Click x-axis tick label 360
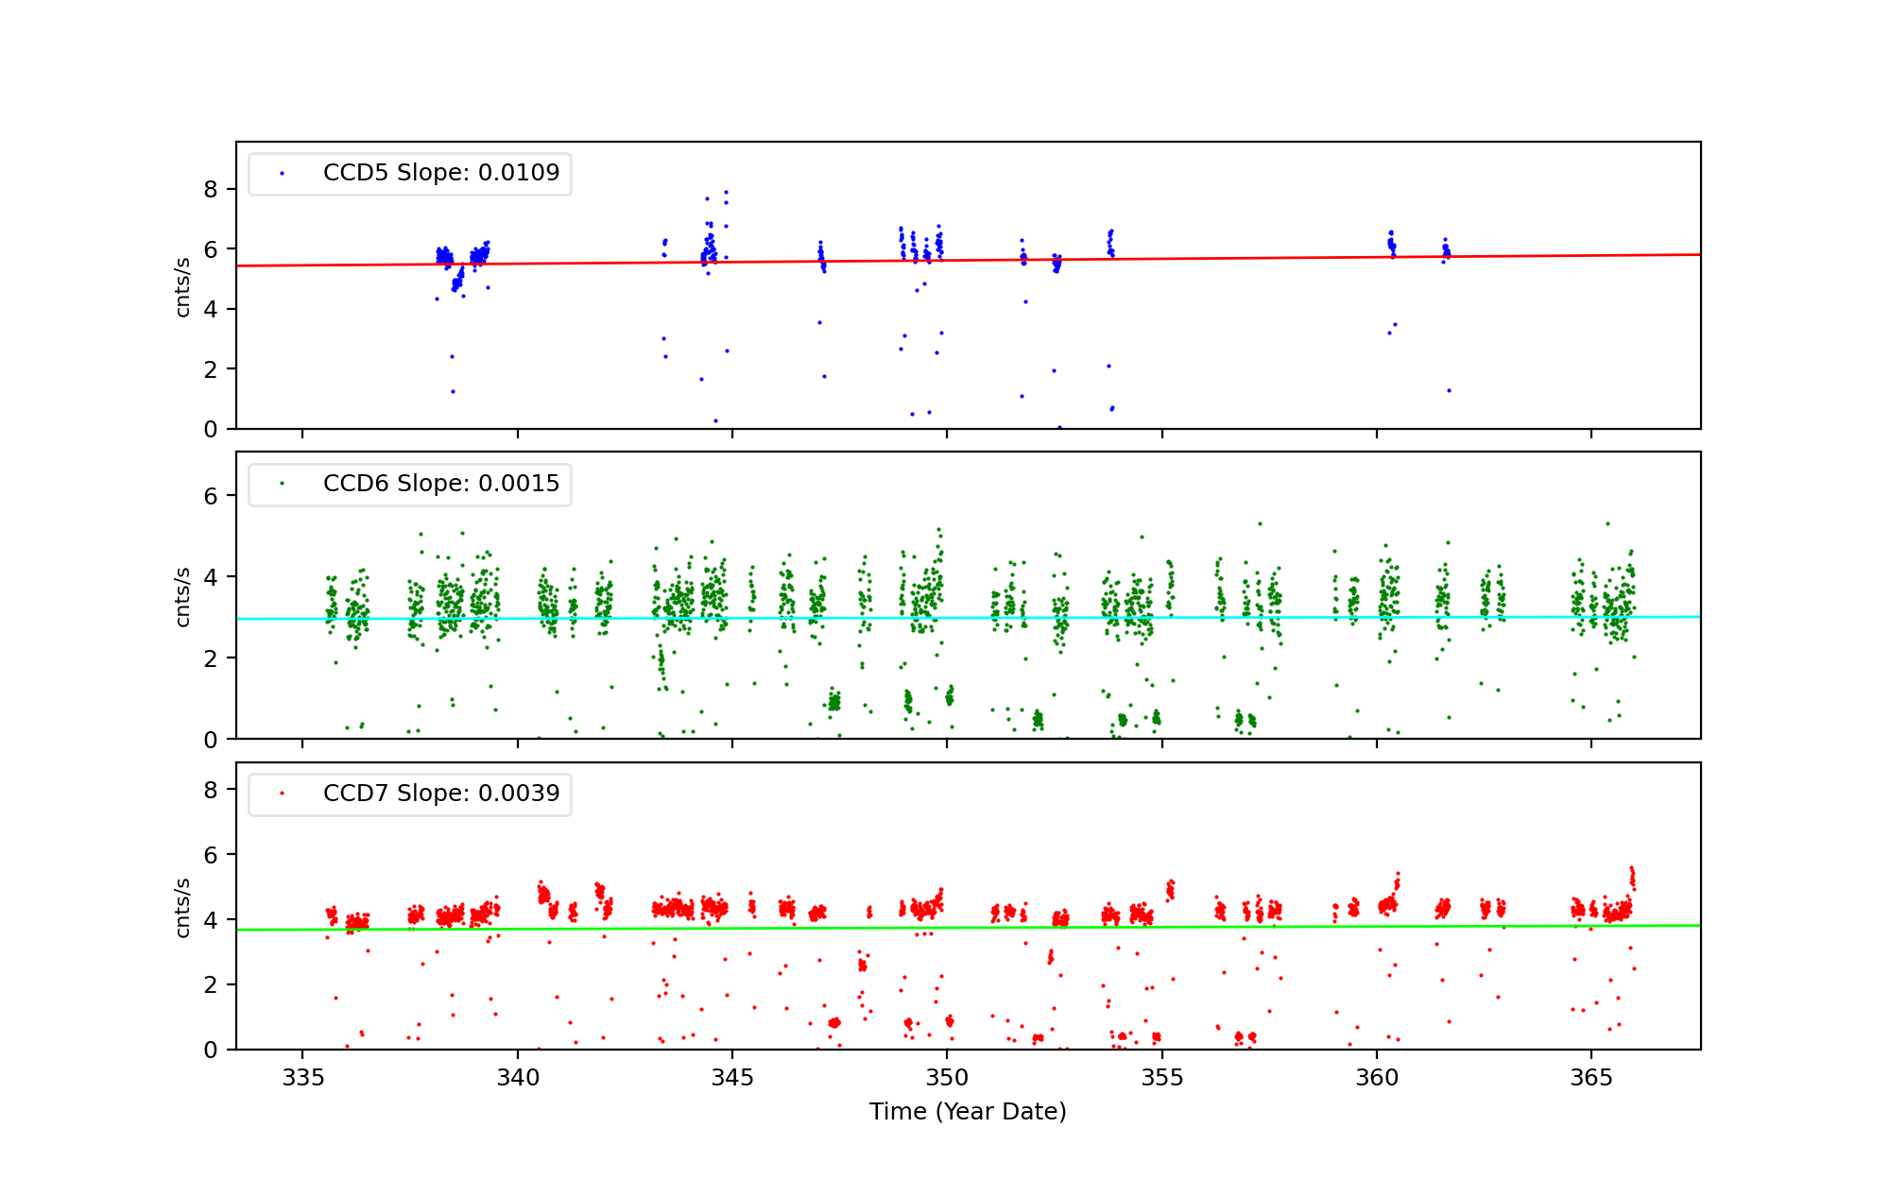The width and height of the screenshot is (1890, 1179). 1376,1079
